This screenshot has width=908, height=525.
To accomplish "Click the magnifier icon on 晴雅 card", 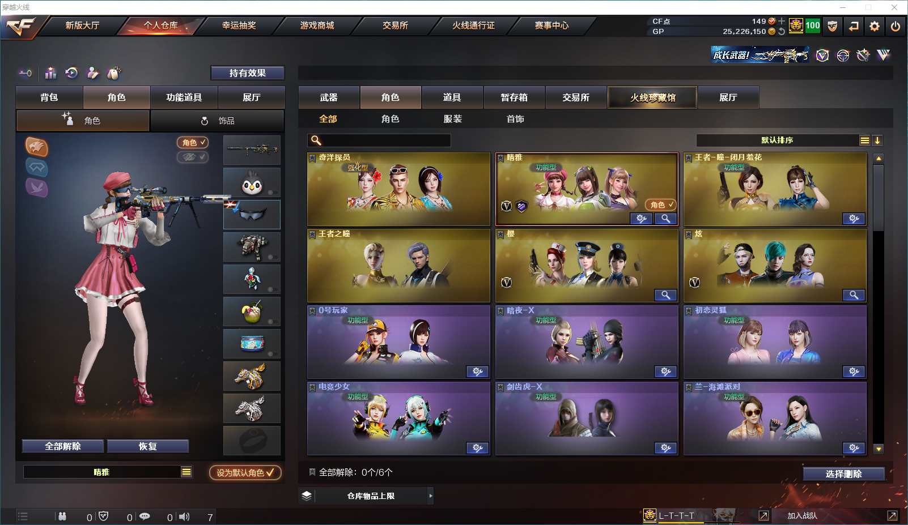I will 665,219.
